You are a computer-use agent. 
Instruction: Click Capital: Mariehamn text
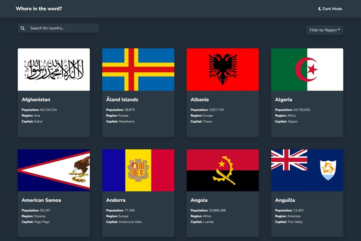[x=120, y=122]
